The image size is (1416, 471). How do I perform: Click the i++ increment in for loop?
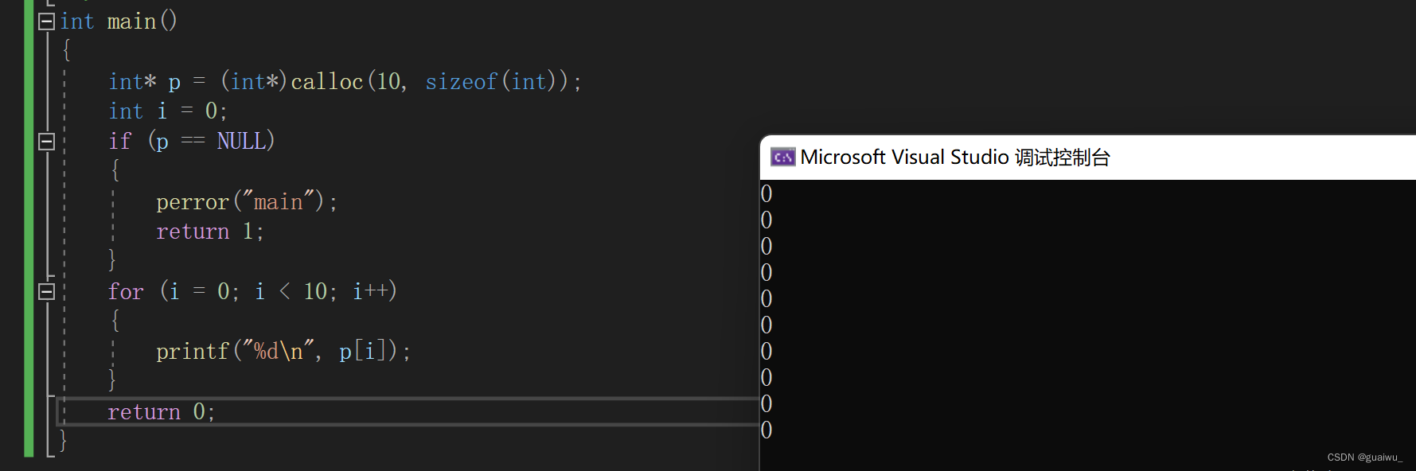point(370,291)
